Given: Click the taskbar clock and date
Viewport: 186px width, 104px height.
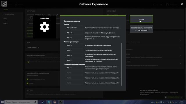Looking at the screenshot, I should point(181,102).
